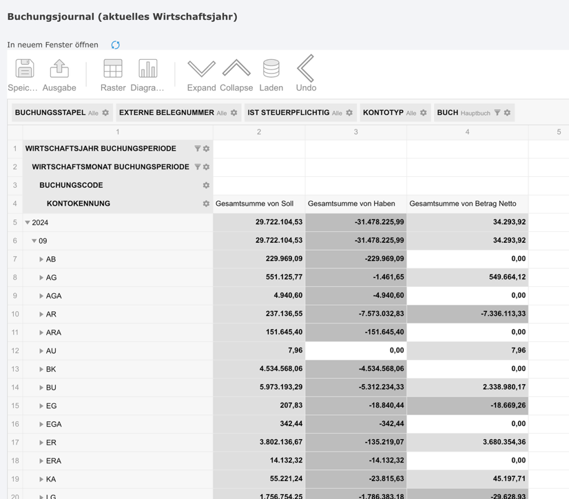Click the refresh icon beside In neuem Fenster öffnen
The height and width of the screenshot is (499, 569).
pos(115,44)
